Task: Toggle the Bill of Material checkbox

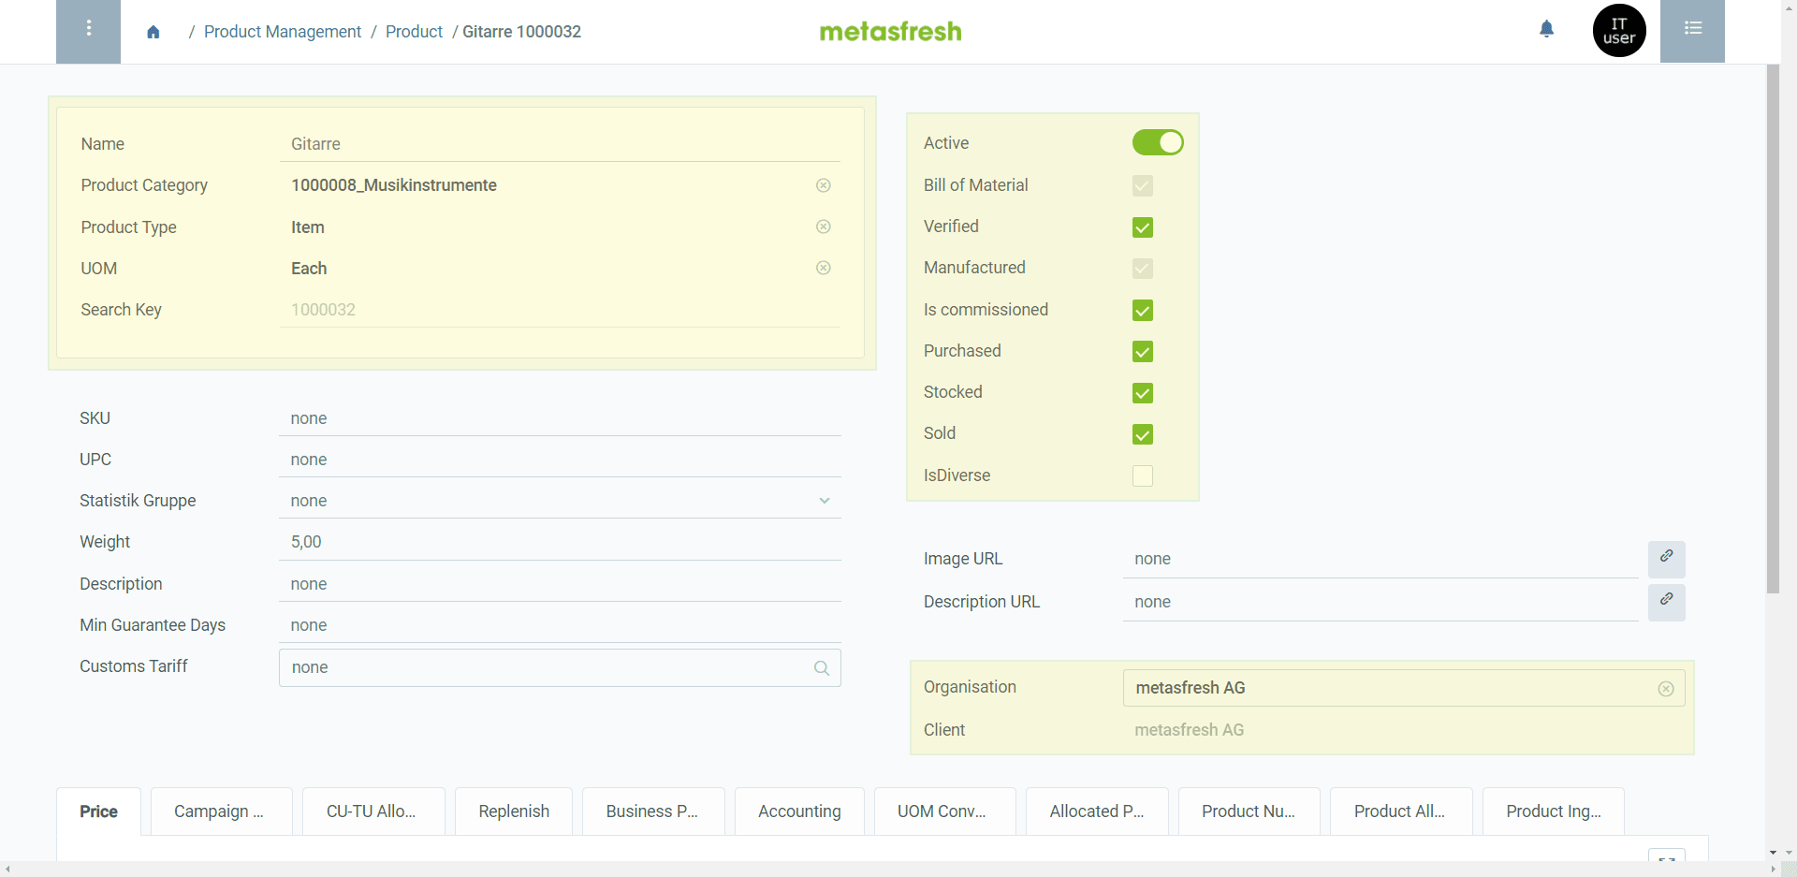Action: coord(1143,185)
